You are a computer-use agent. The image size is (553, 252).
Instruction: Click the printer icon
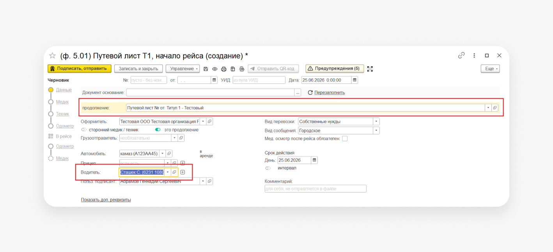click(x=223, y=69)
